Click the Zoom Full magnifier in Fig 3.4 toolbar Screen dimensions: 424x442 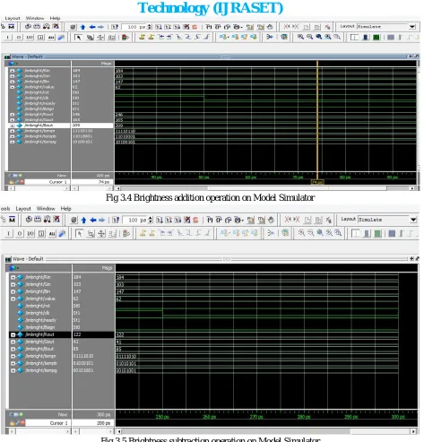319,37
